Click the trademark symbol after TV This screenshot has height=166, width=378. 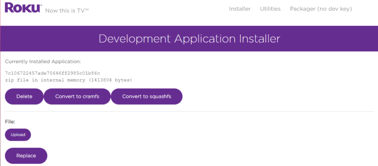pos(87,9)
